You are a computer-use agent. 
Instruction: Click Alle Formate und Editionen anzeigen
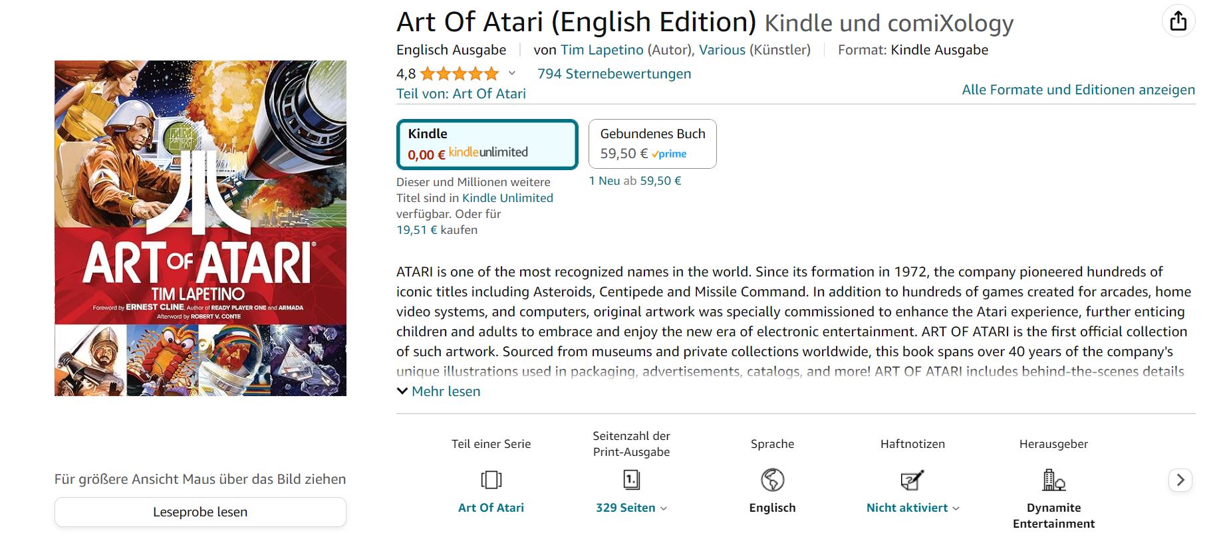click(x=1078, y=90)
